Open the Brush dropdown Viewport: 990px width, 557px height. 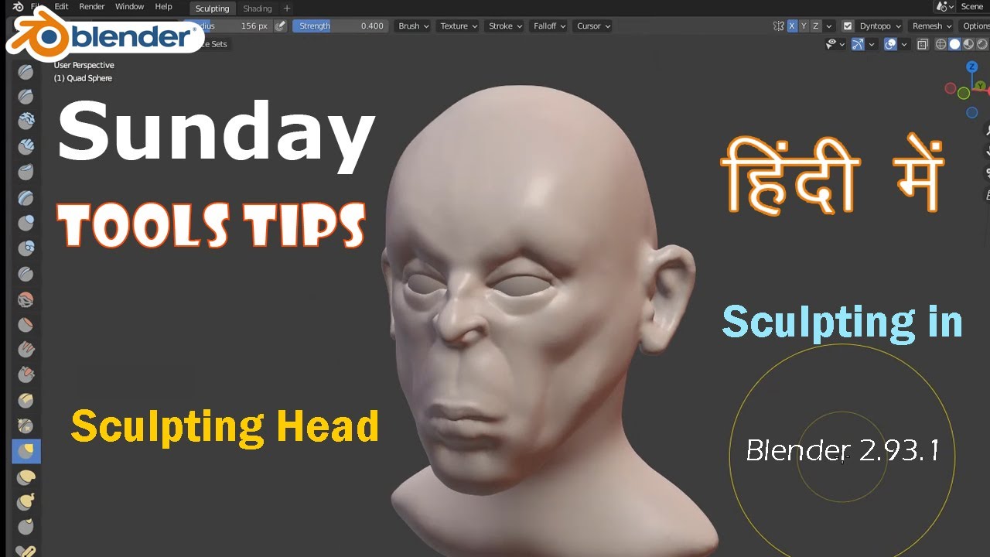point(413,26)
